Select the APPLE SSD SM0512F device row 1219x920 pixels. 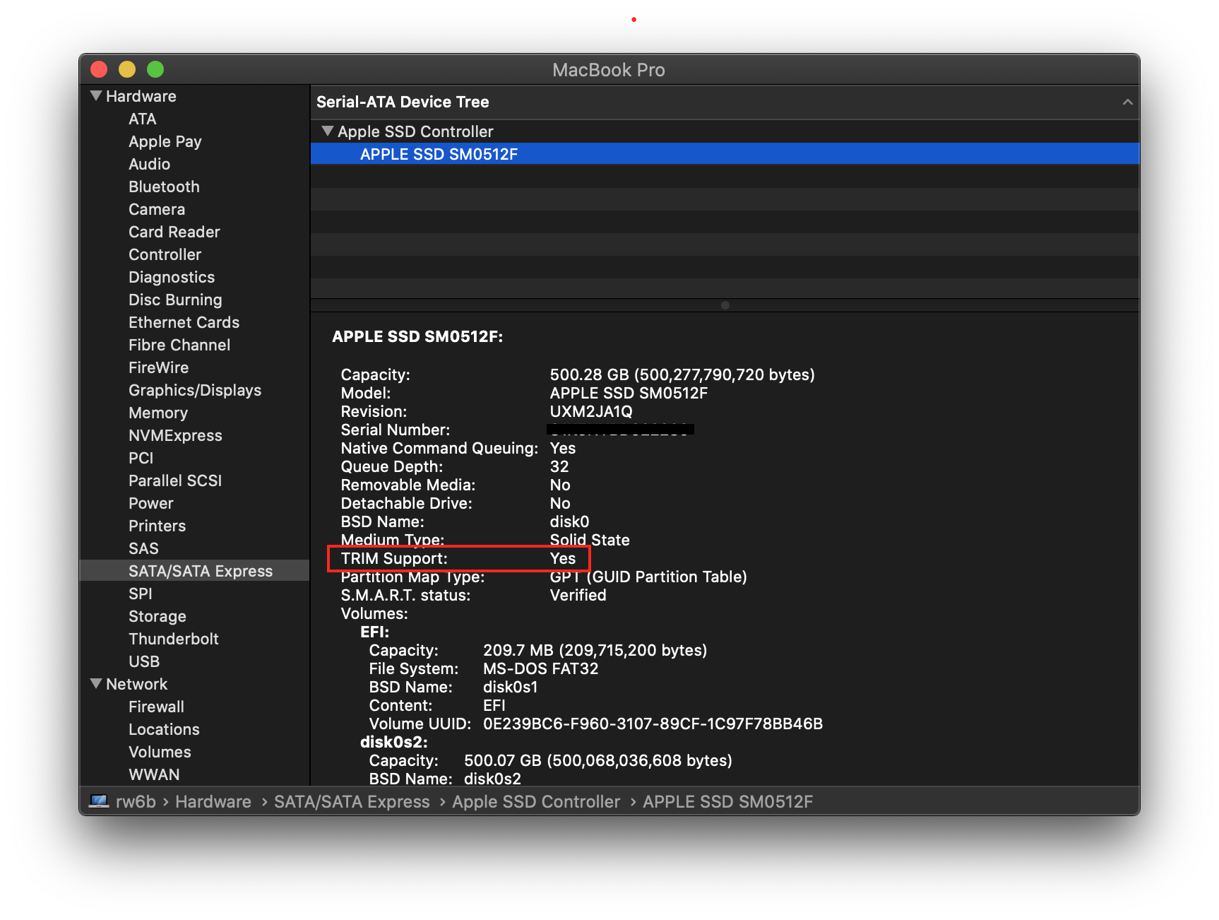tap(725, 154)
